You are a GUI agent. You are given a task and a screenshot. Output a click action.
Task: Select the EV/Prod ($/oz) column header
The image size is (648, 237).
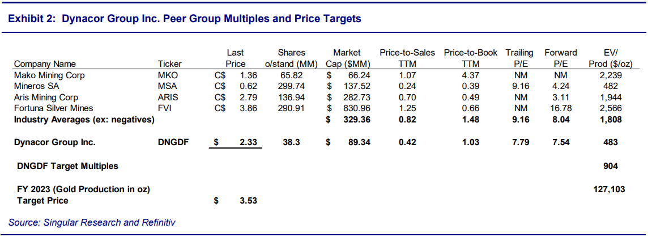610,58
